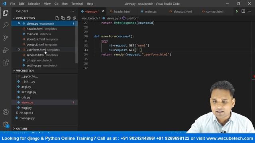Switch to the main.css tab
The width and height of the screenshot is (255, 143).
[x=151, y=12]
